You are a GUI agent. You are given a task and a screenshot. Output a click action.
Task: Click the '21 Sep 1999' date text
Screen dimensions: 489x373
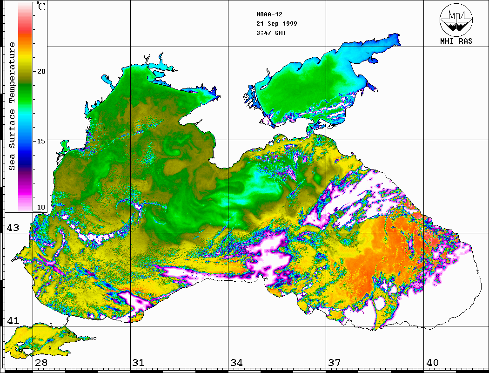277,24
